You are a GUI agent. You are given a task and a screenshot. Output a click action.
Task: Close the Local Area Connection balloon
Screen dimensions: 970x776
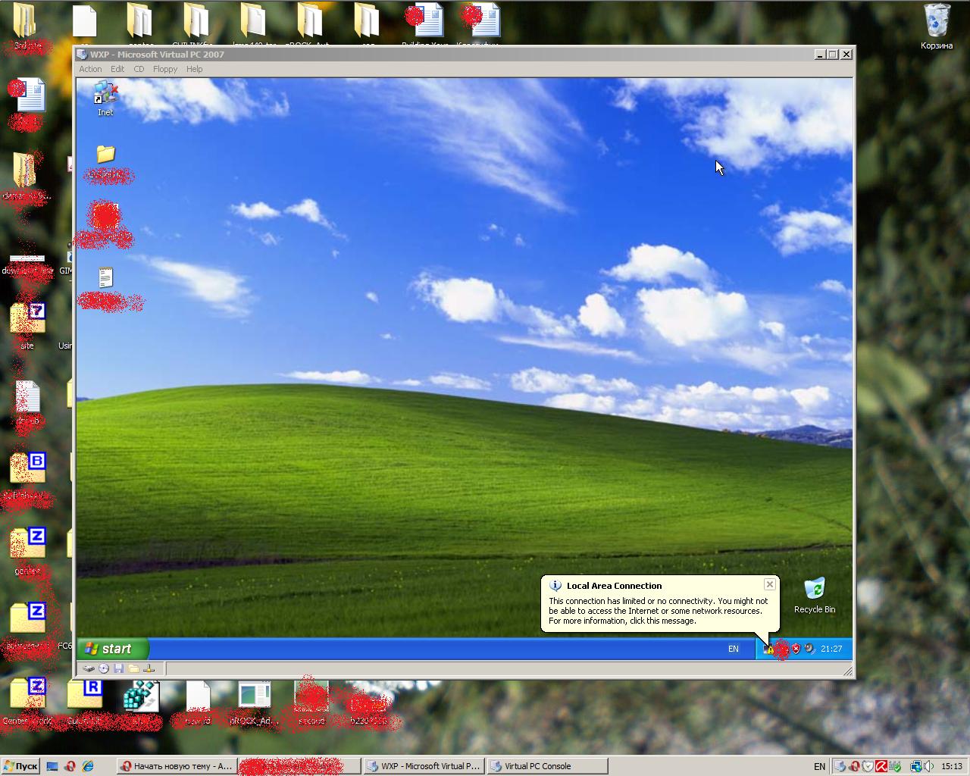[770, 584]
